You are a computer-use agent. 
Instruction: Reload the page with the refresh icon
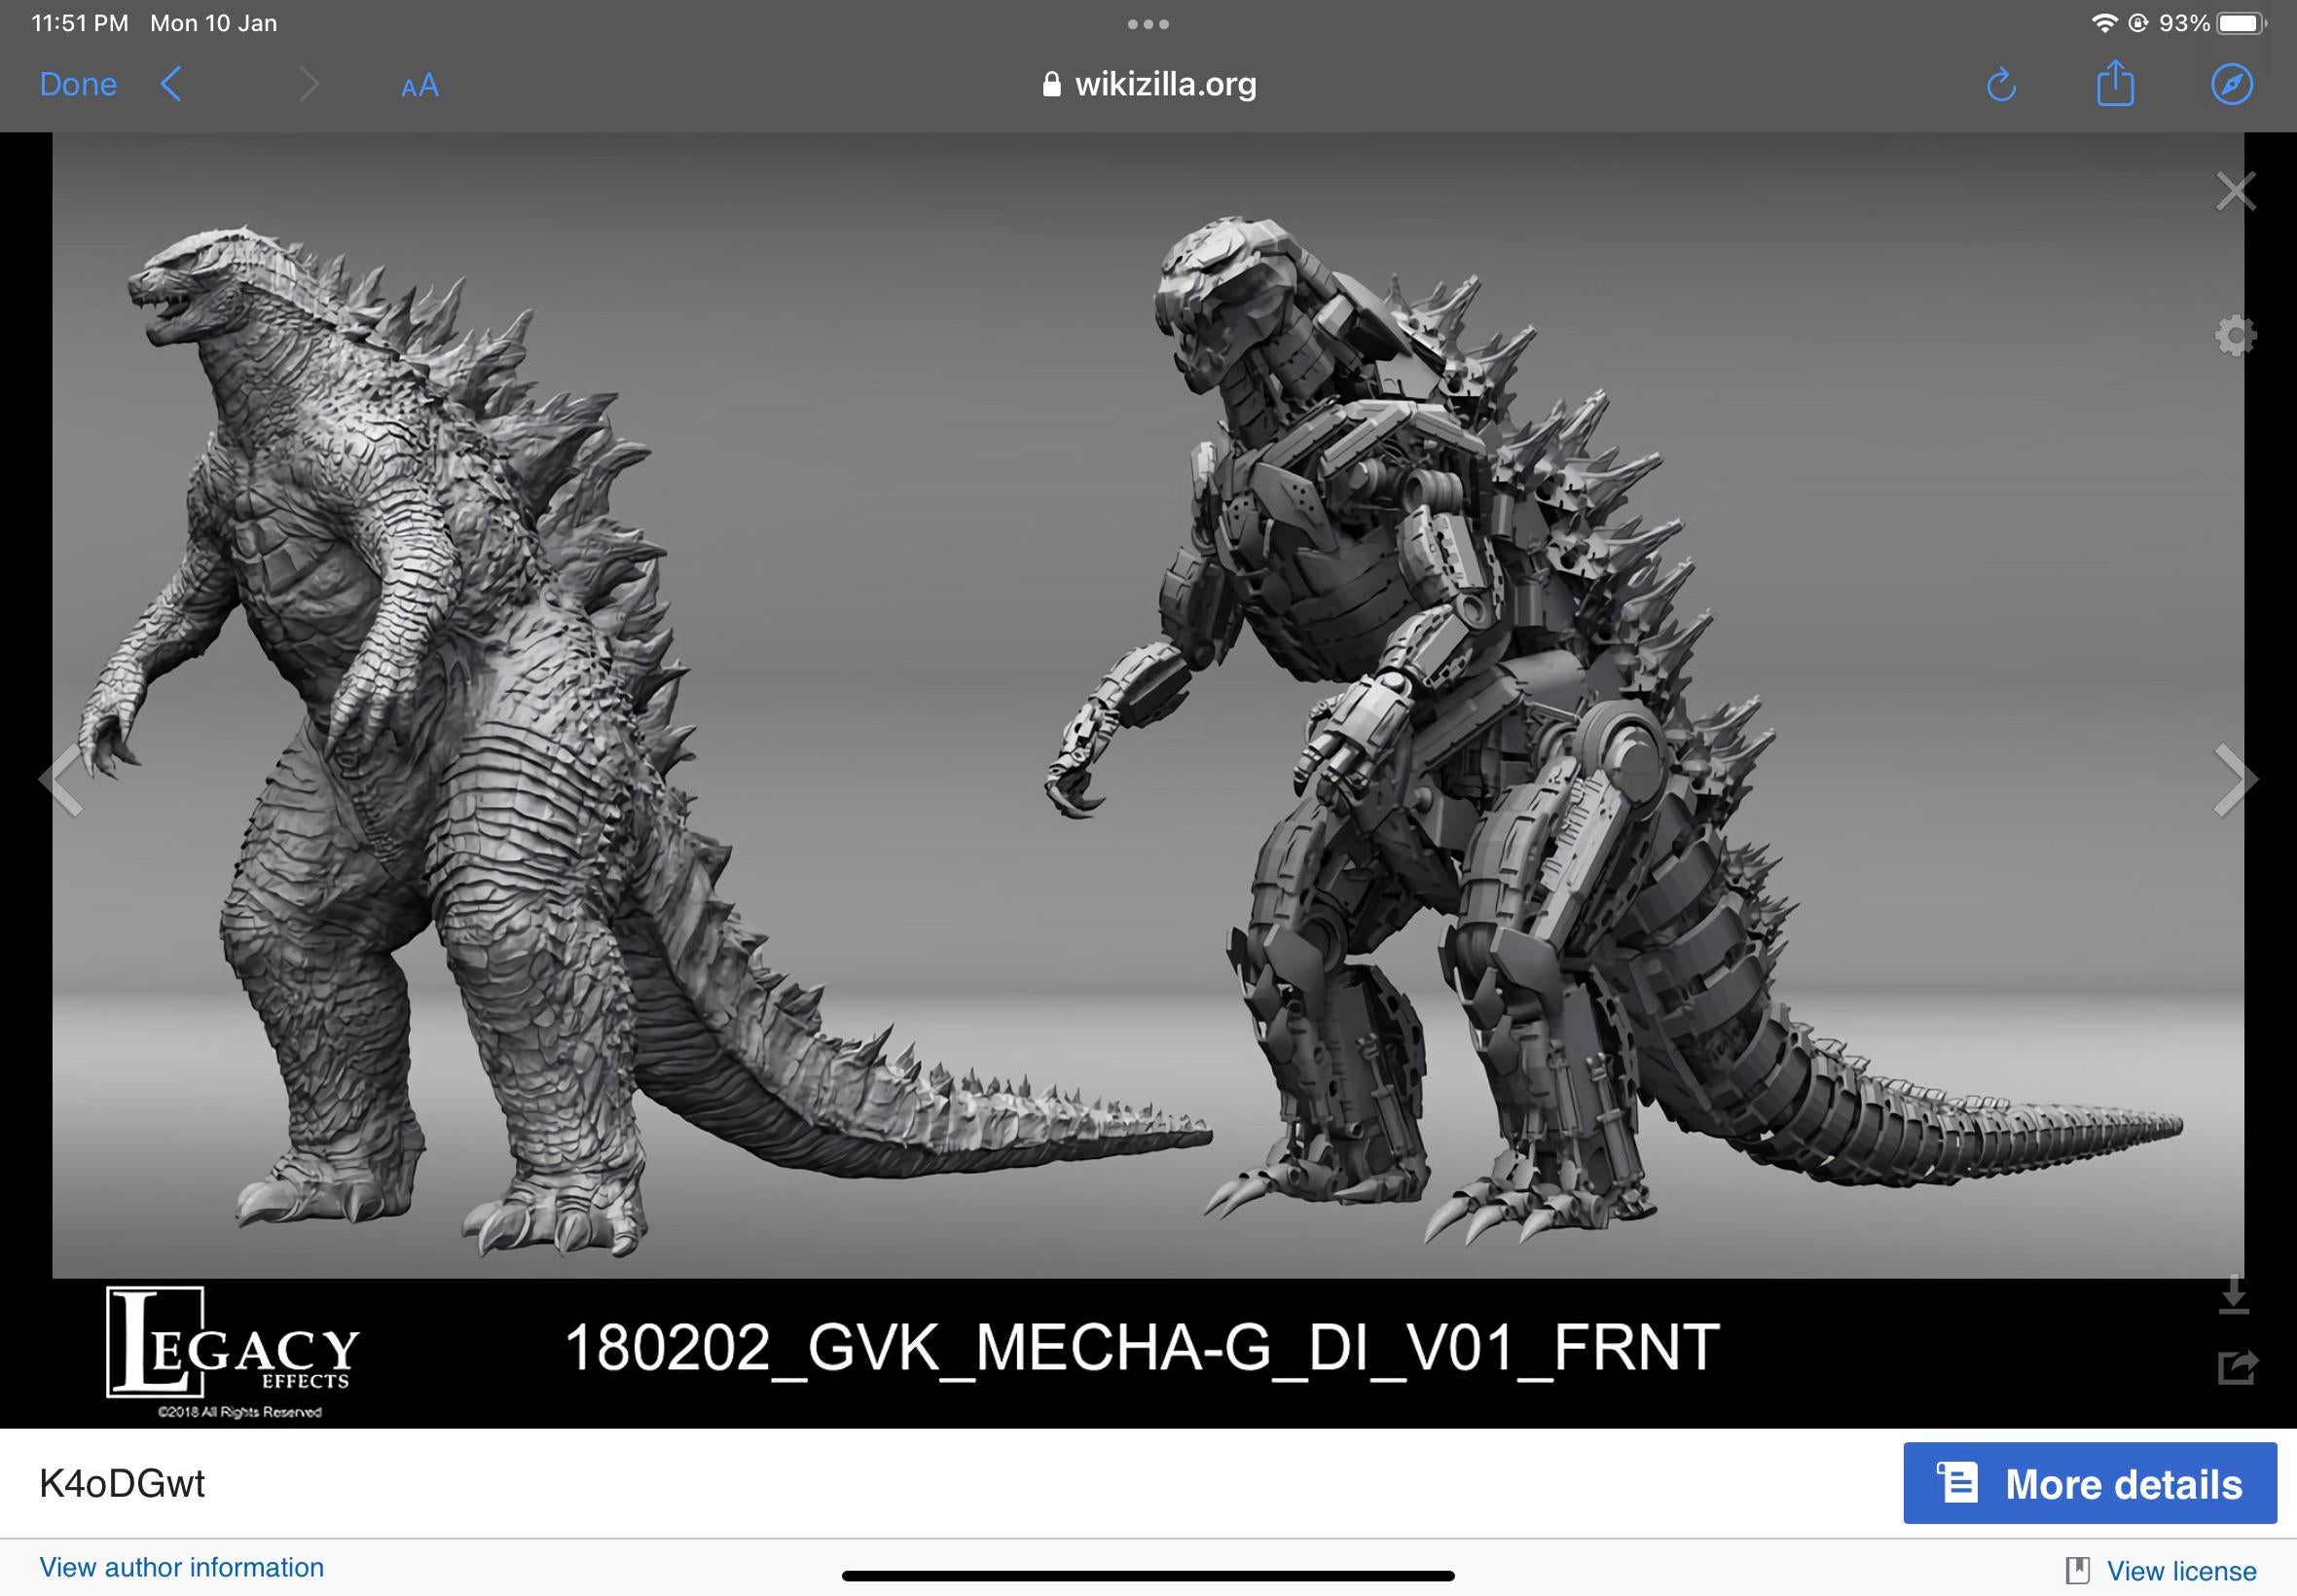tap(2001, 85)
